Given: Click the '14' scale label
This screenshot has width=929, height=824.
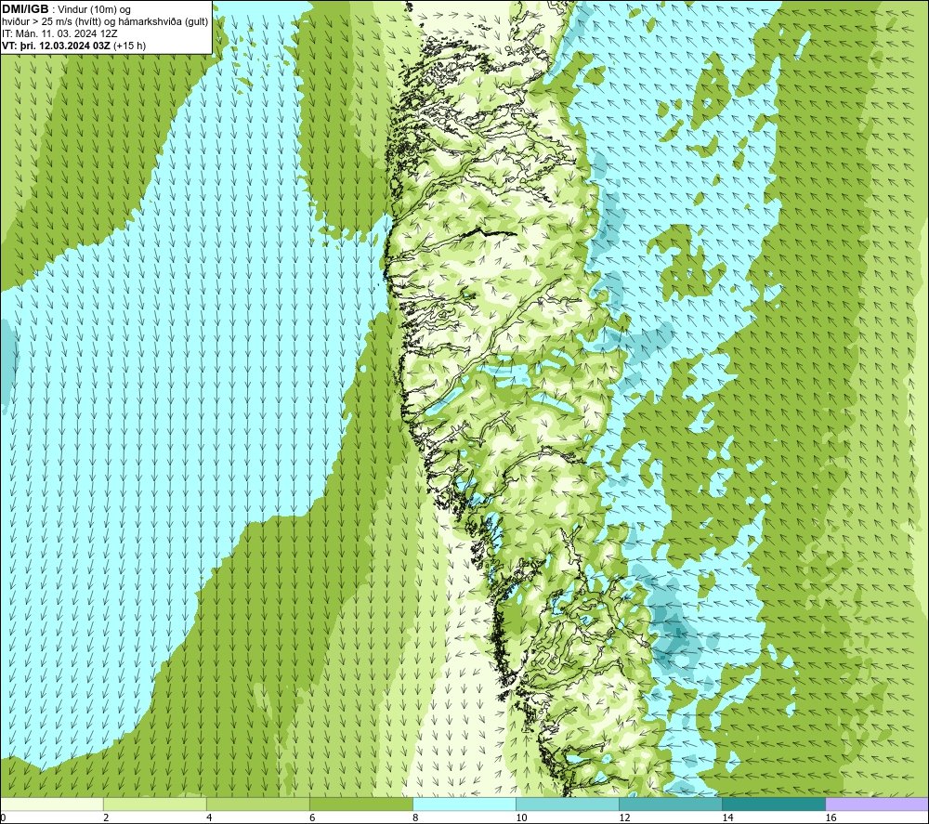Looking at the screenshot, I should 727,817.
